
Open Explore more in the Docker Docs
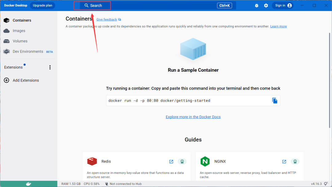click(193, 117)
